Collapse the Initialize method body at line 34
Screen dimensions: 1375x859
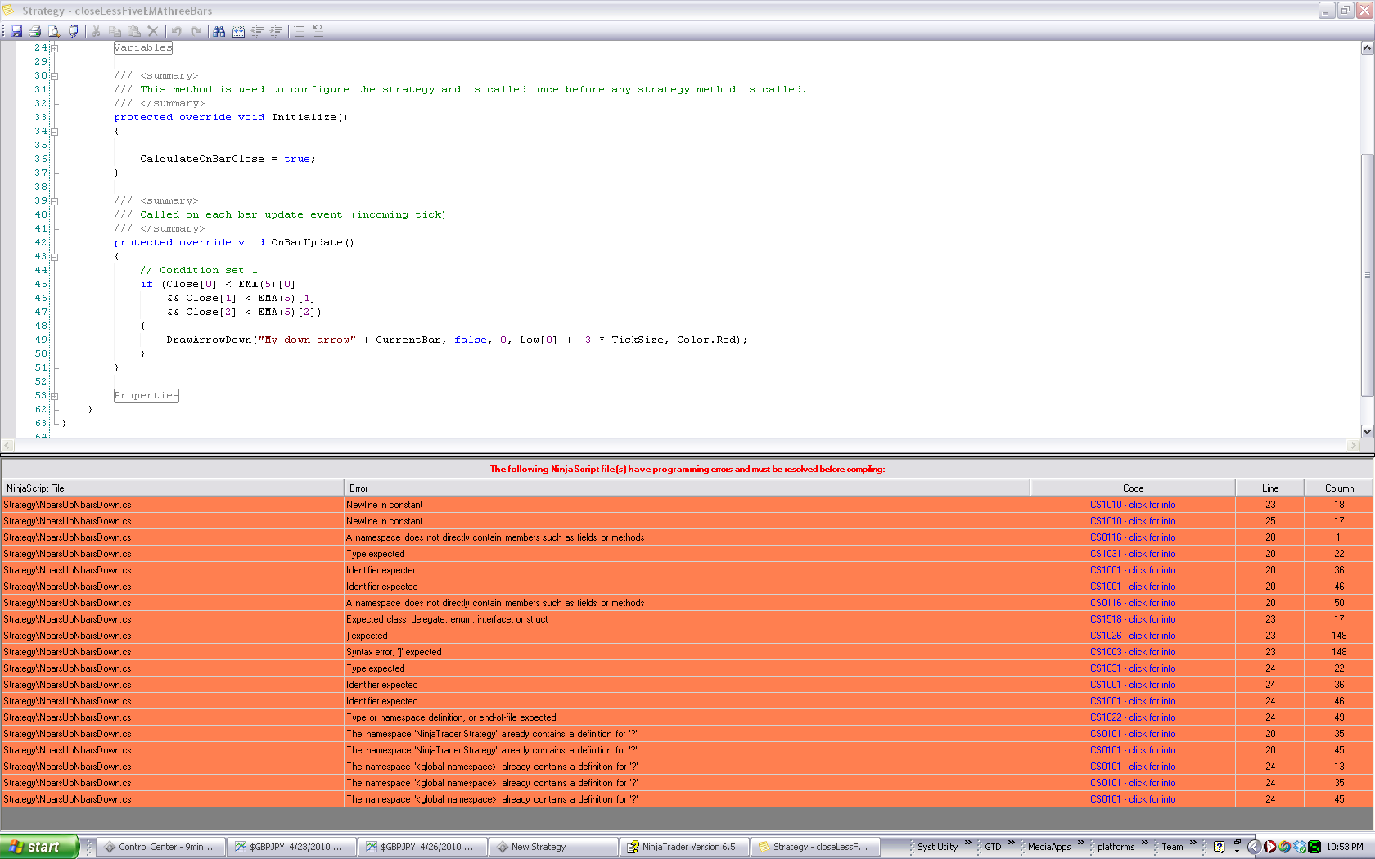click(55, 132)
